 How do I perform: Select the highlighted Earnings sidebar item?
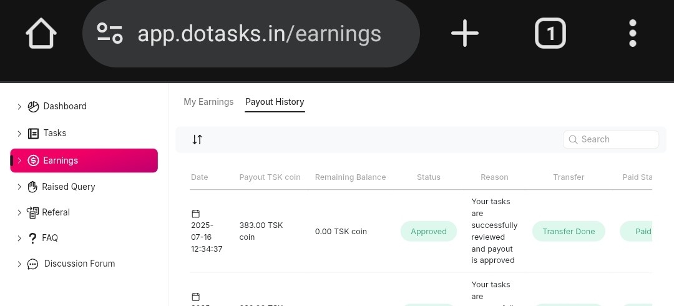(84, 160)
